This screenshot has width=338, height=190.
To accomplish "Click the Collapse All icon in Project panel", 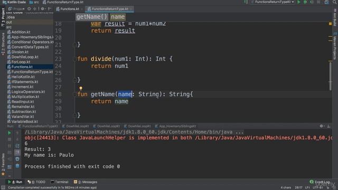I will [x=35, y=9].
